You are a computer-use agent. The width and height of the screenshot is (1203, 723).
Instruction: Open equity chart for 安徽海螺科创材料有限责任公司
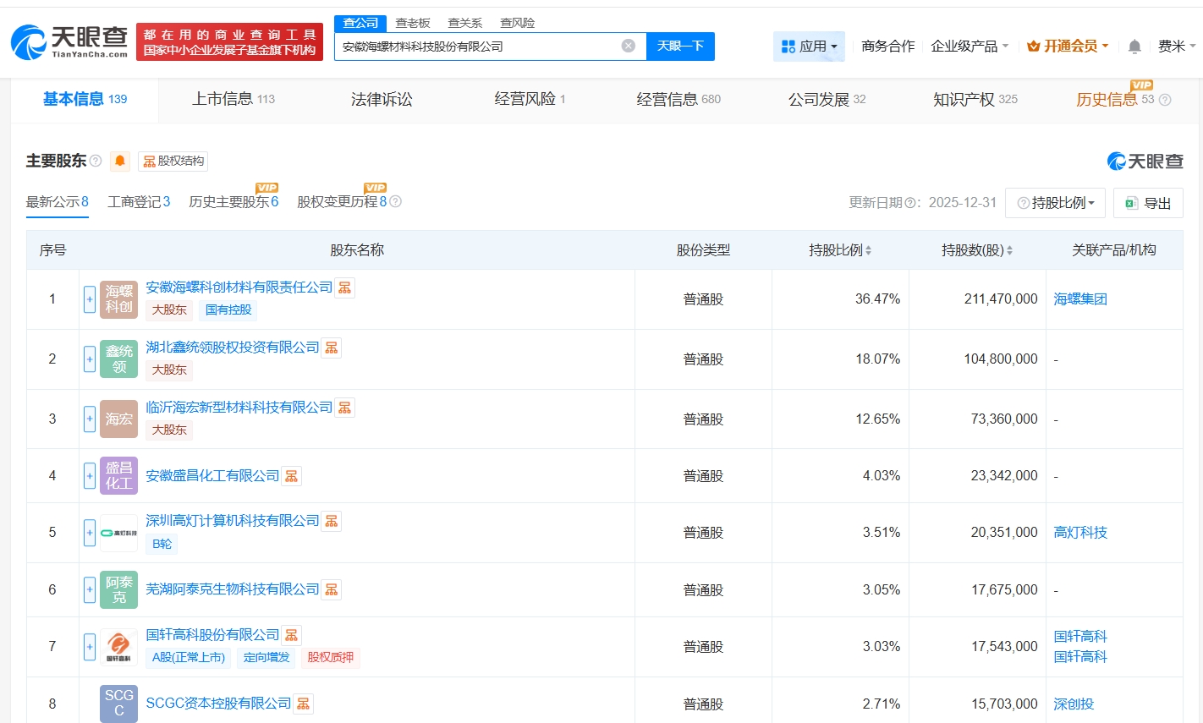point(344,288)
